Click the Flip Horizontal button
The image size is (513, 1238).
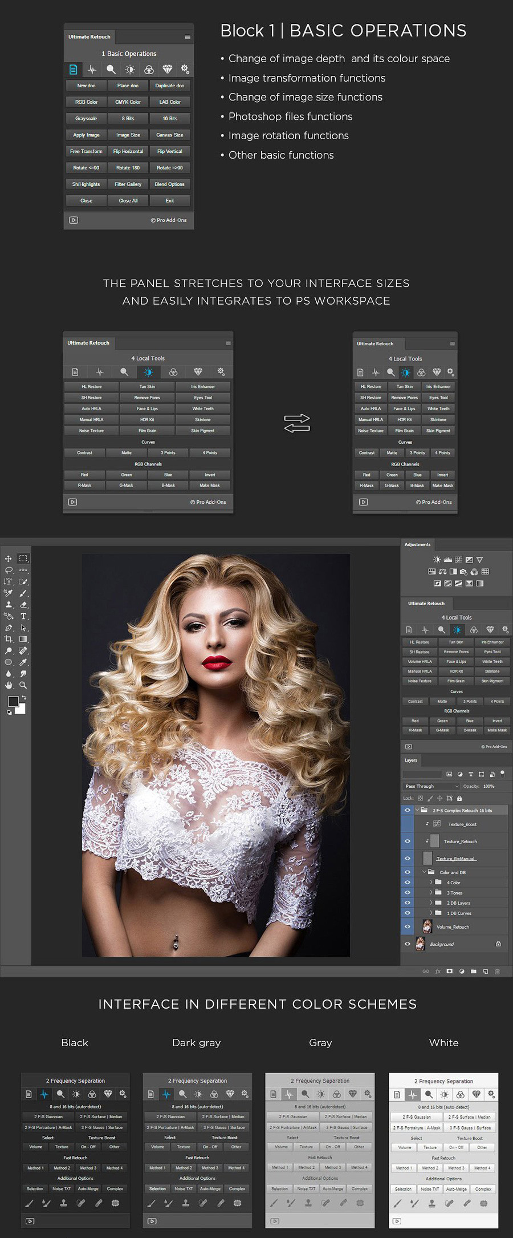pyautogui.click(x=128, y=151)
